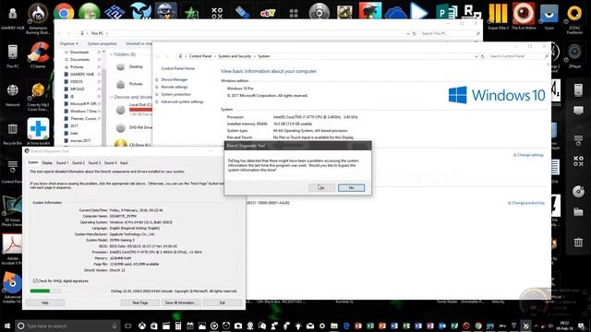Show hidden tray icons chevron
The width and height of the screenshot is (591, 332).
click(x=536, y=326)
